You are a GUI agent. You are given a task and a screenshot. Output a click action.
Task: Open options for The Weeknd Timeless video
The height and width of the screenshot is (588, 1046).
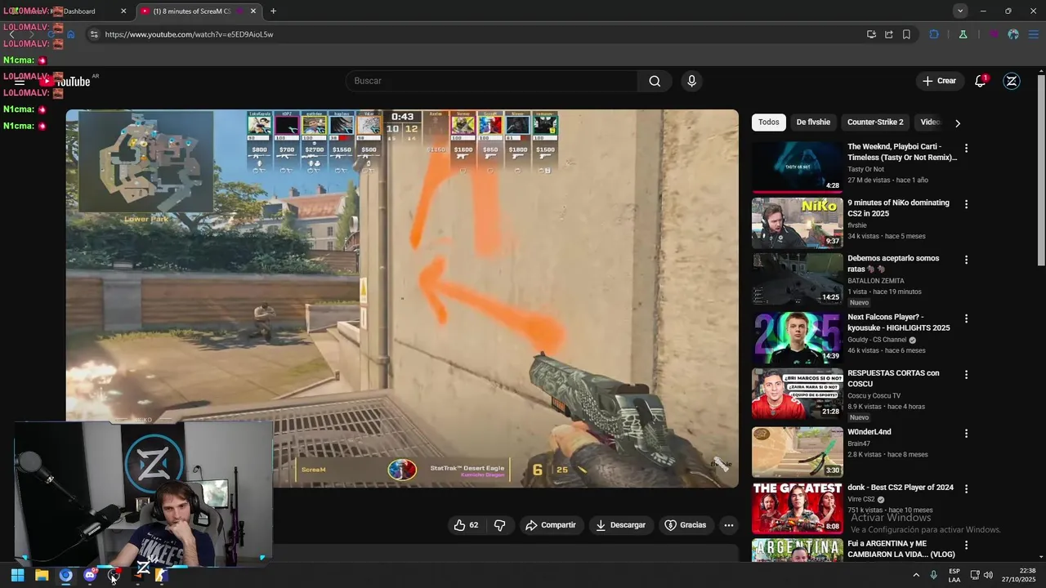click(966, 148)
